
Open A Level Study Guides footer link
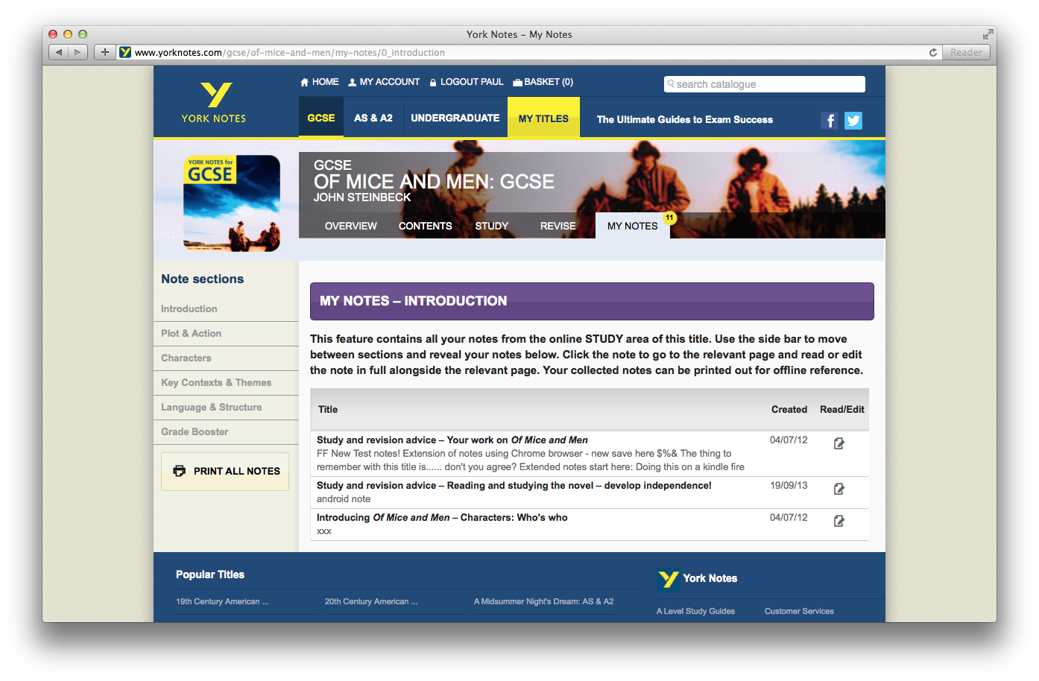(695, 612)
